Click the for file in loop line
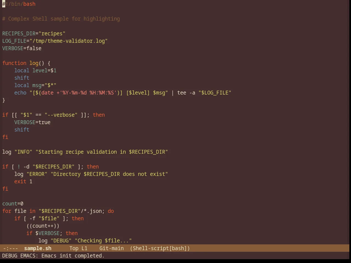Screen dimensions: 351x263 pyautogui.click(x=58, y=211)
